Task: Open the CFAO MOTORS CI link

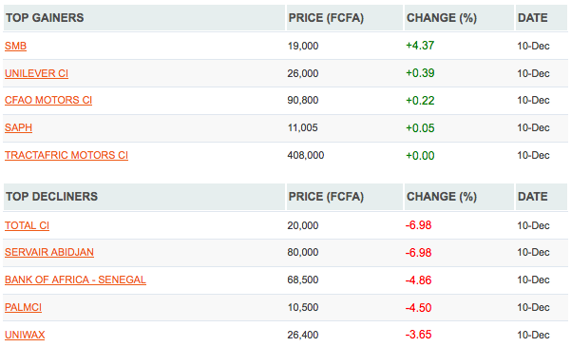Action: pos(48,100)
